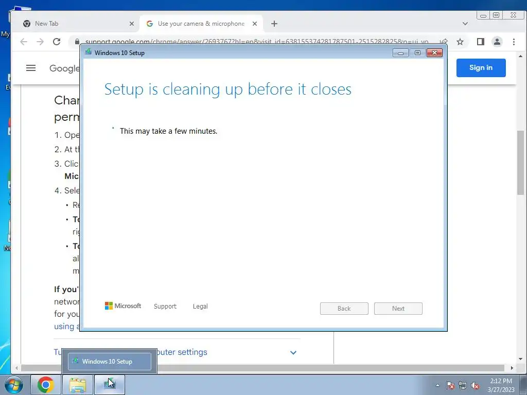Show hidden tray icons arrow

[437, 385]
